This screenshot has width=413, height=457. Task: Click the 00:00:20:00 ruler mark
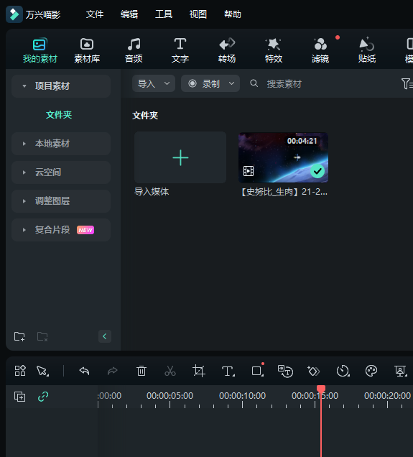tap(387, 396)
